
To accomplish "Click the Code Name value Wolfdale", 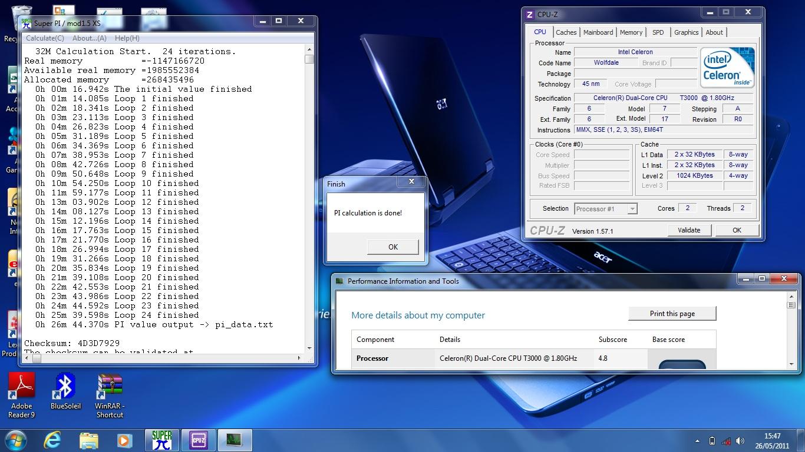I will coord(606,63).
